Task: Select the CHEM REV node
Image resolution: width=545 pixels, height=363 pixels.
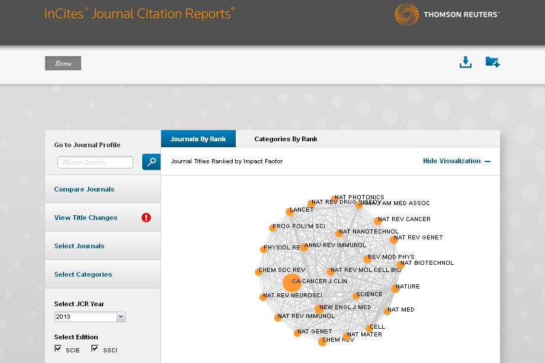Action: (x=322, y=342)
